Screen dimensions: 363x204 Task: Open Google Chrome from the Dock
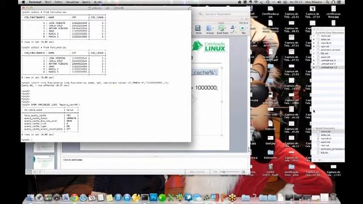click(x=74, y=198)
